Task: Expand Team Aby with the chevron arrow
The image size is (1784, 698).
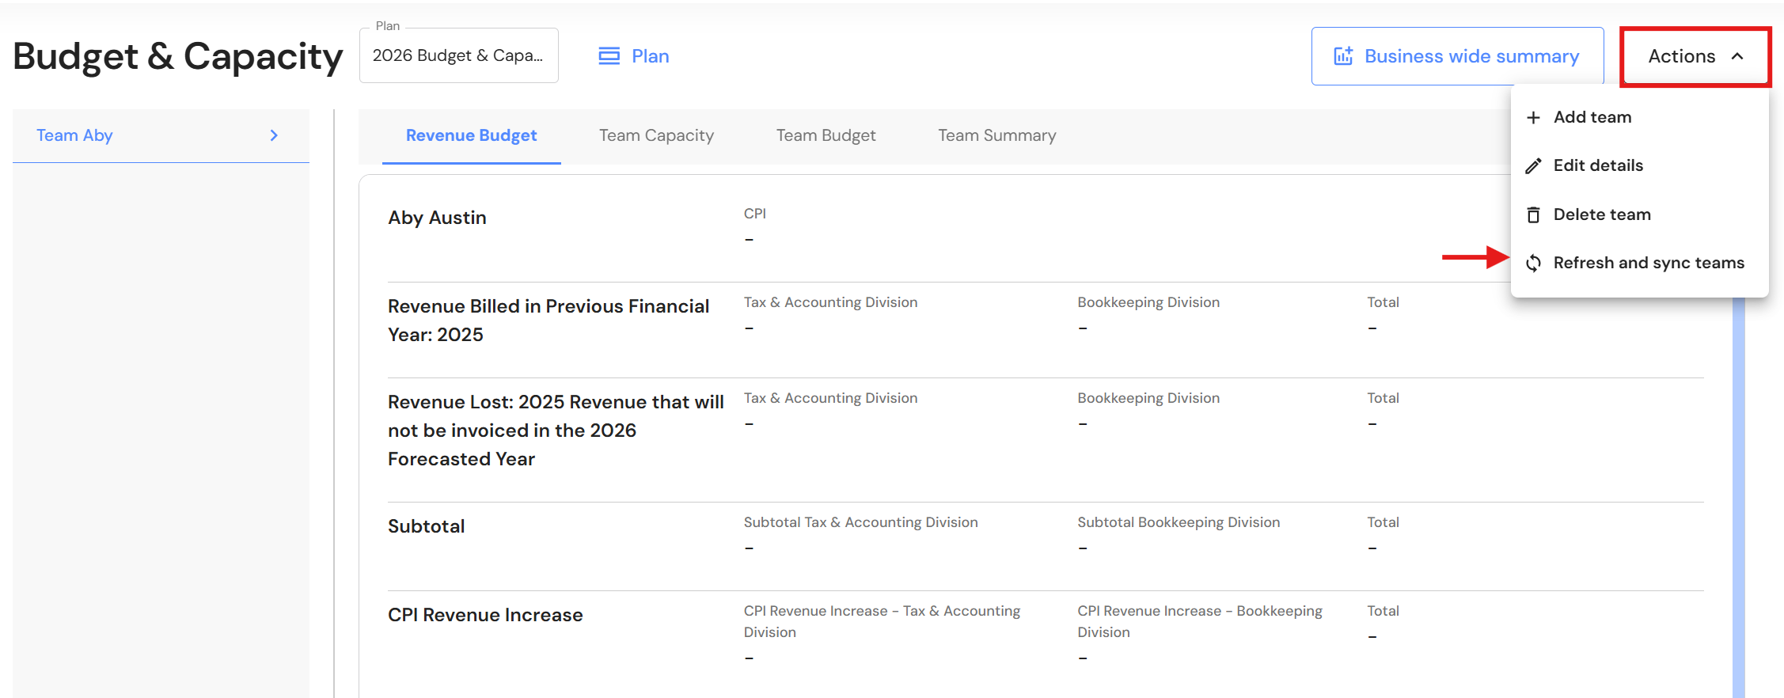Action: click(274, 135)
